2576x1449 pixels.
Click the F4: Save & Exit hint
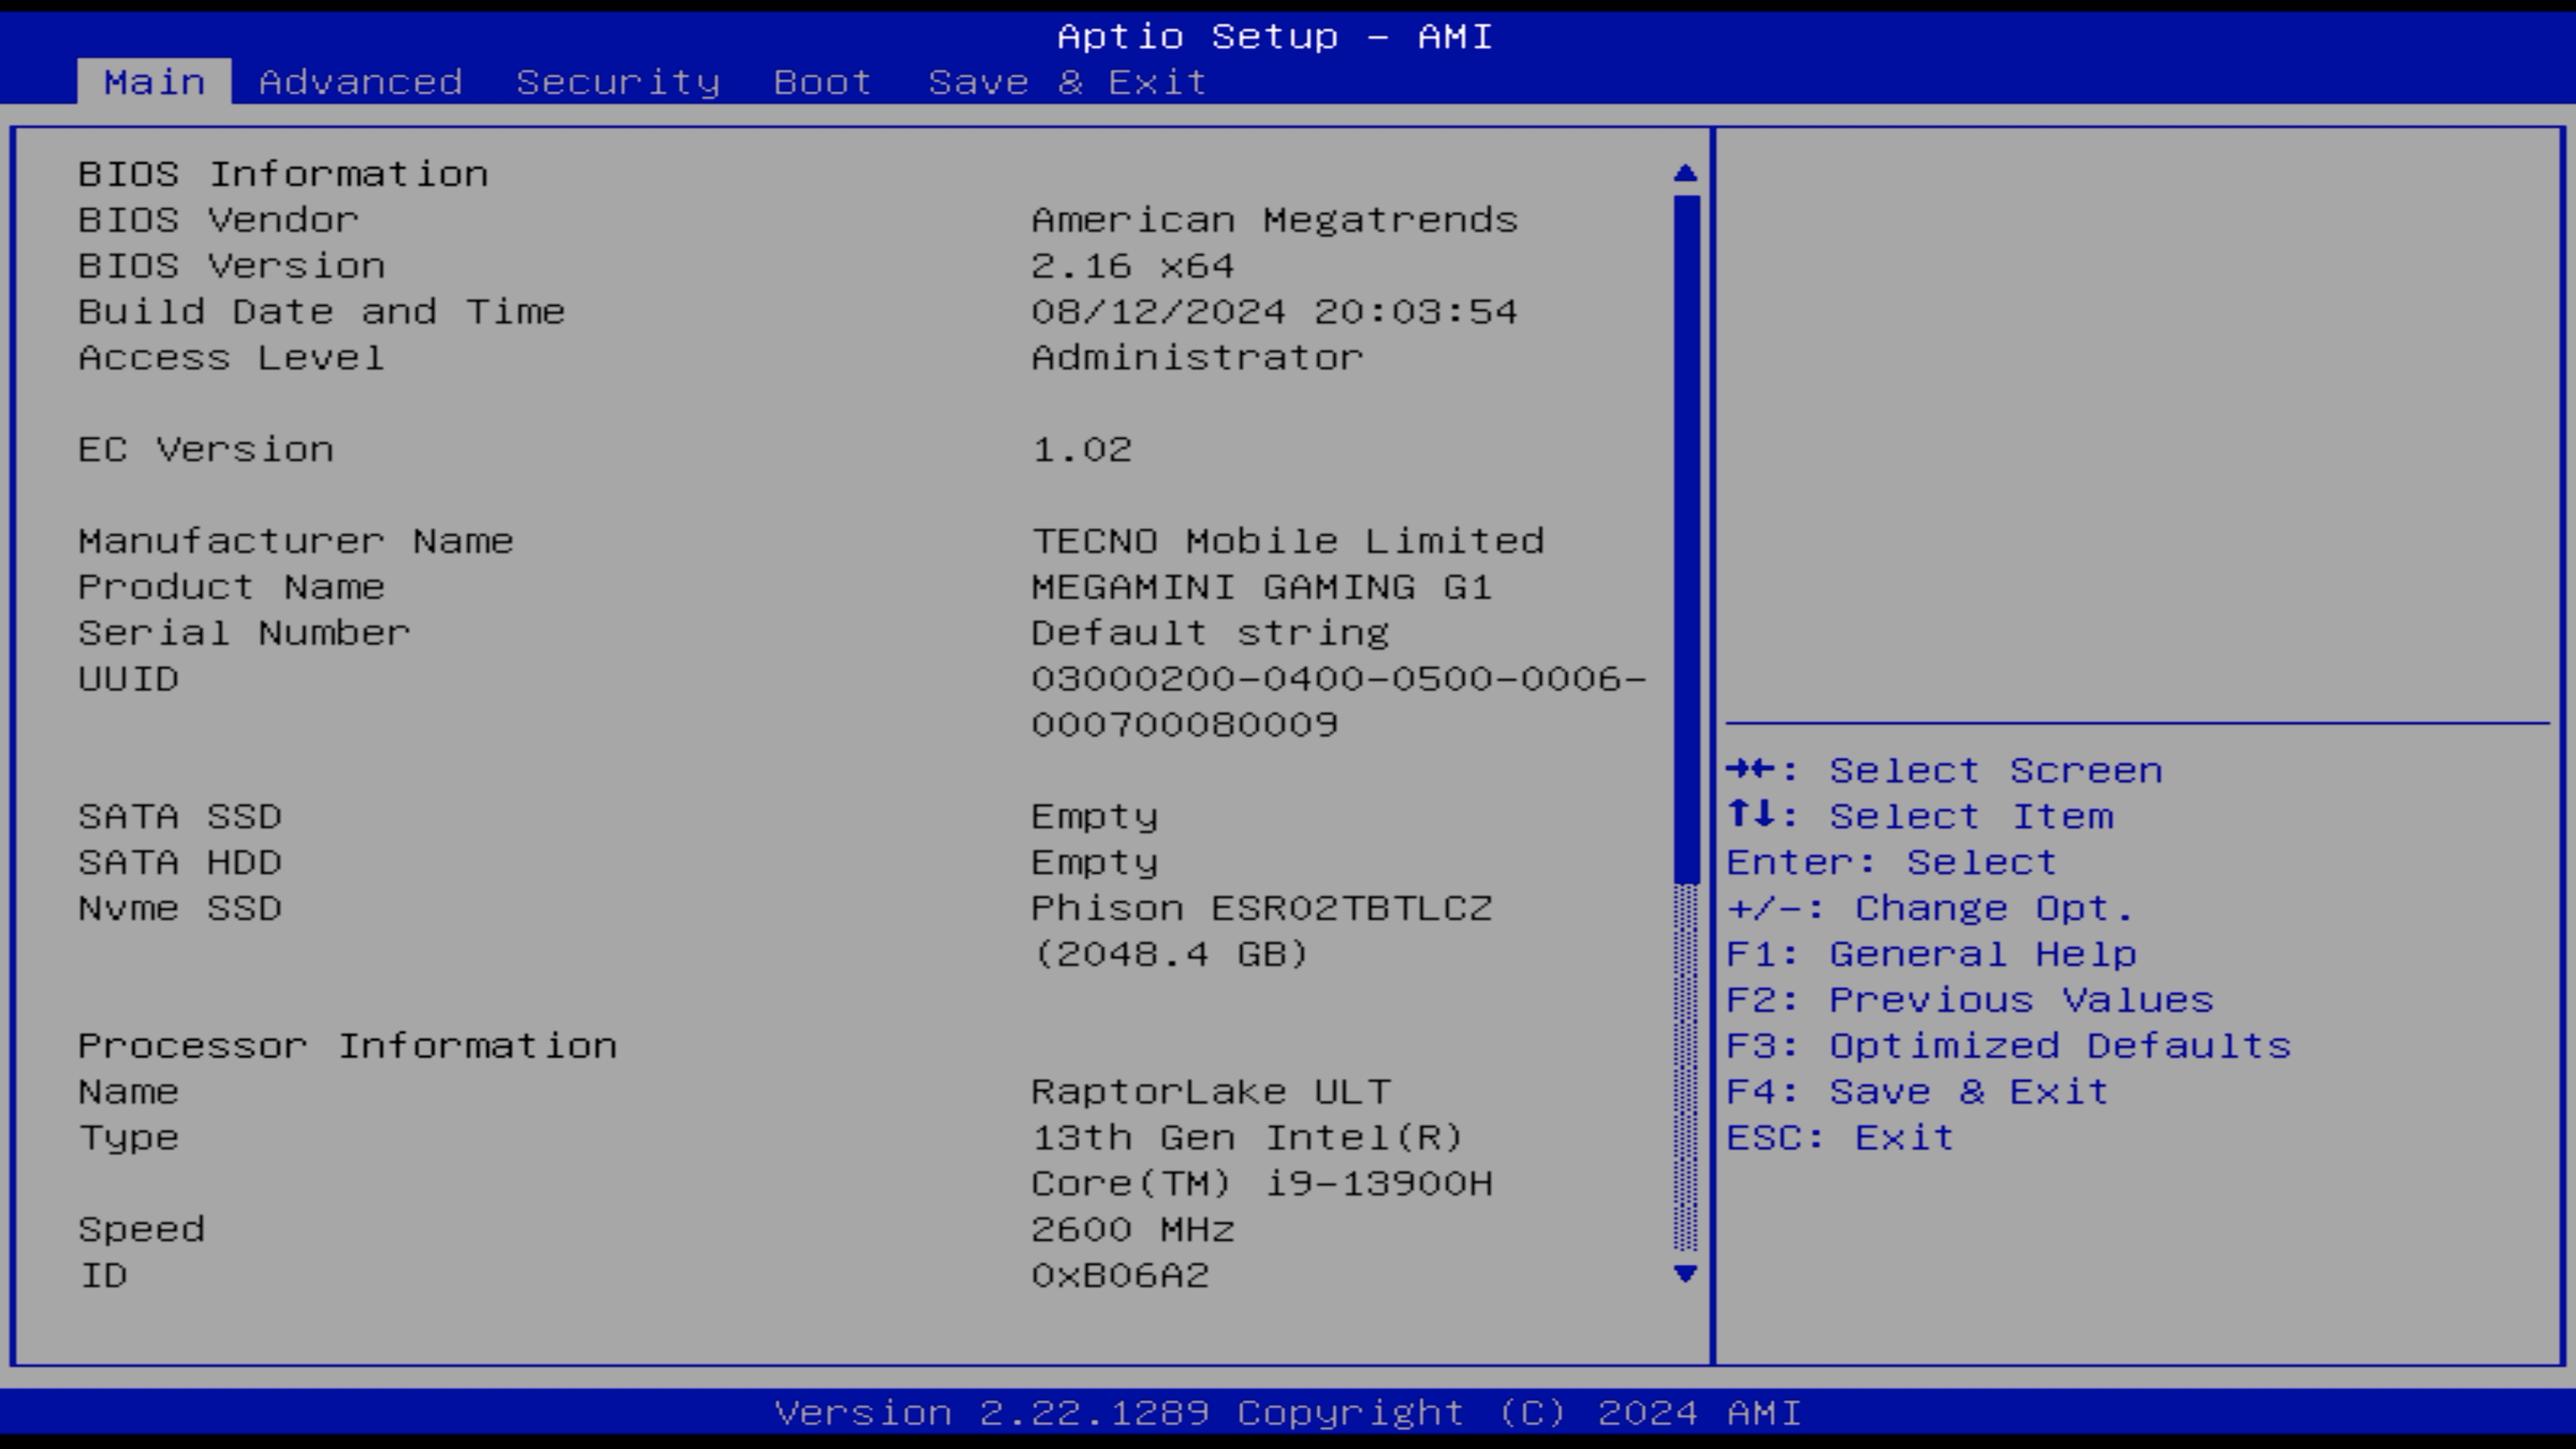click(x=1917, y=1092)
